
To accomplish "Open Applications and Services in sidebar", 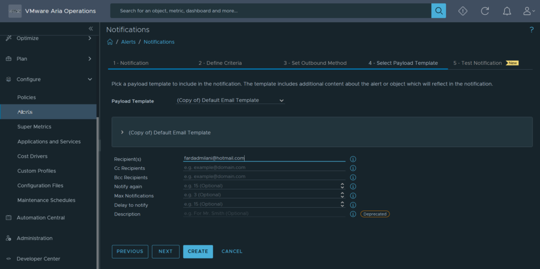I will tap(48, 141).
